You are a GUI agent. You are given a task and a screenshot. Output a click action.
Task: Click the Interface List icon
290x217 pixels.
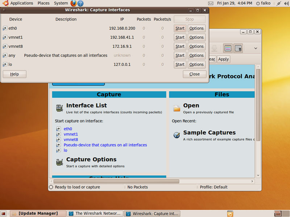click(60, 108)
